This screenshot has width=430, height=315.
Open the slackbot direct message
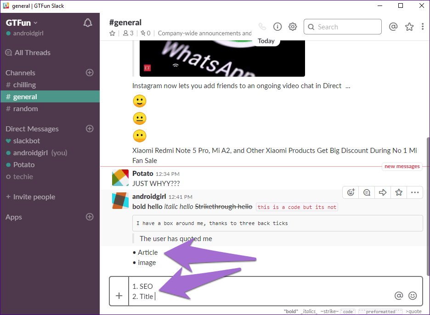[50, 141]
